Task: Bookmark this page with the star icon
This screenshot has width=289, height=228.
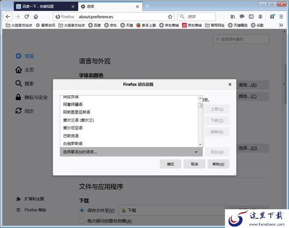Action: click(170, 17)
